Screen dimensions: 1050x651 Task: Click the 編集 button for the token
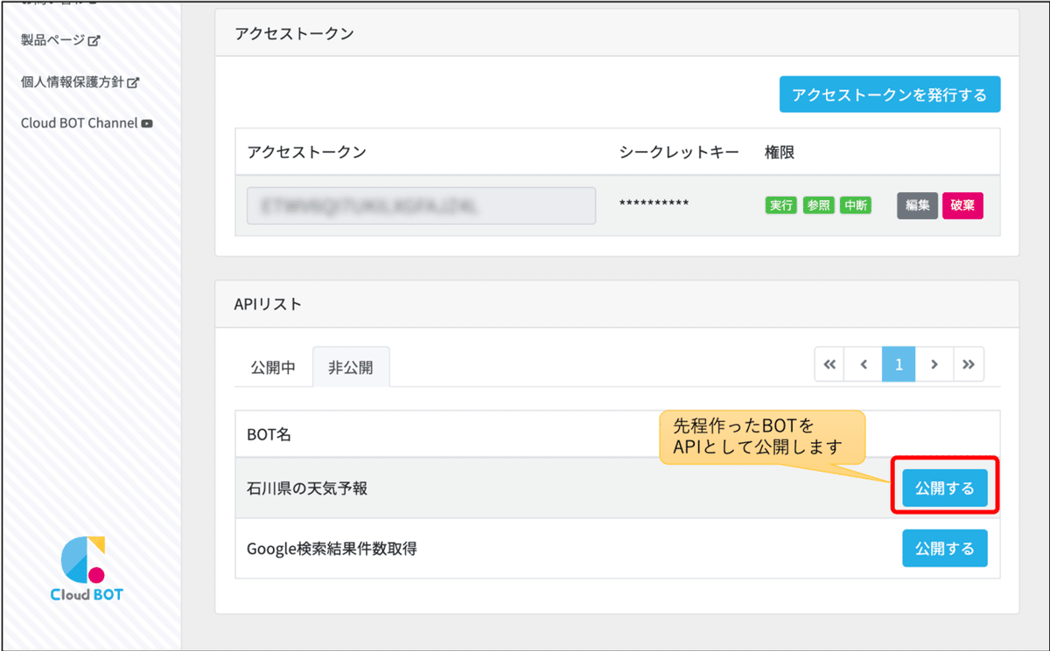(x=917, y=205)
